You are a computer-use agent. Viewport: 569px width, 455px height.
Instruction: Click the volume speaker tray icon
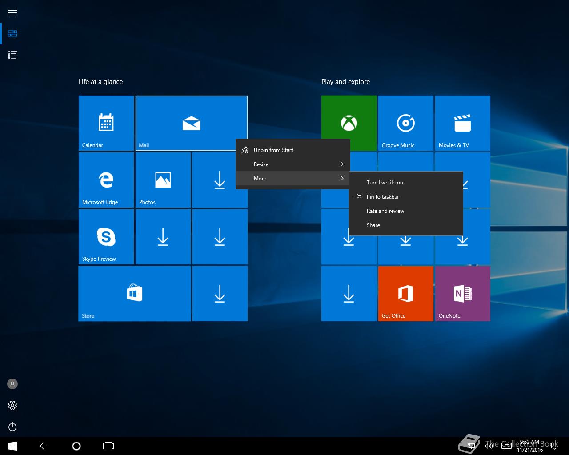pyautogui.click(x=489, y=446)
